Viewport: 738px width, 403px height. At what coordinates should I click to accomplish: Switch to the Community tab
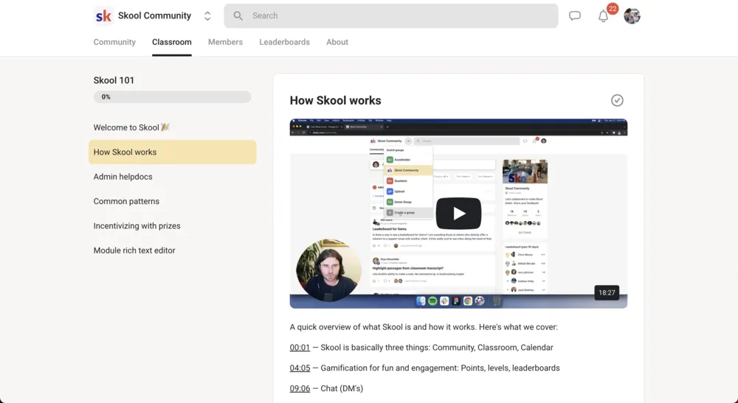114,42
